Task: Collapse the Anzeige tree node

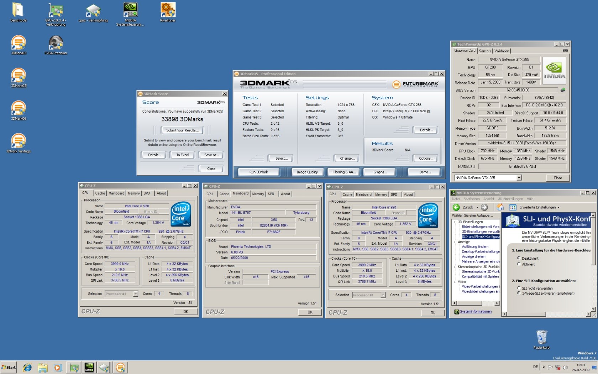Action: [455, 242]
